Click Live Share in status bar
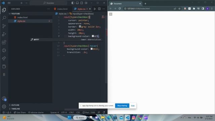Image resolution: width=215 pixels, height=121 pixels. 19,113
